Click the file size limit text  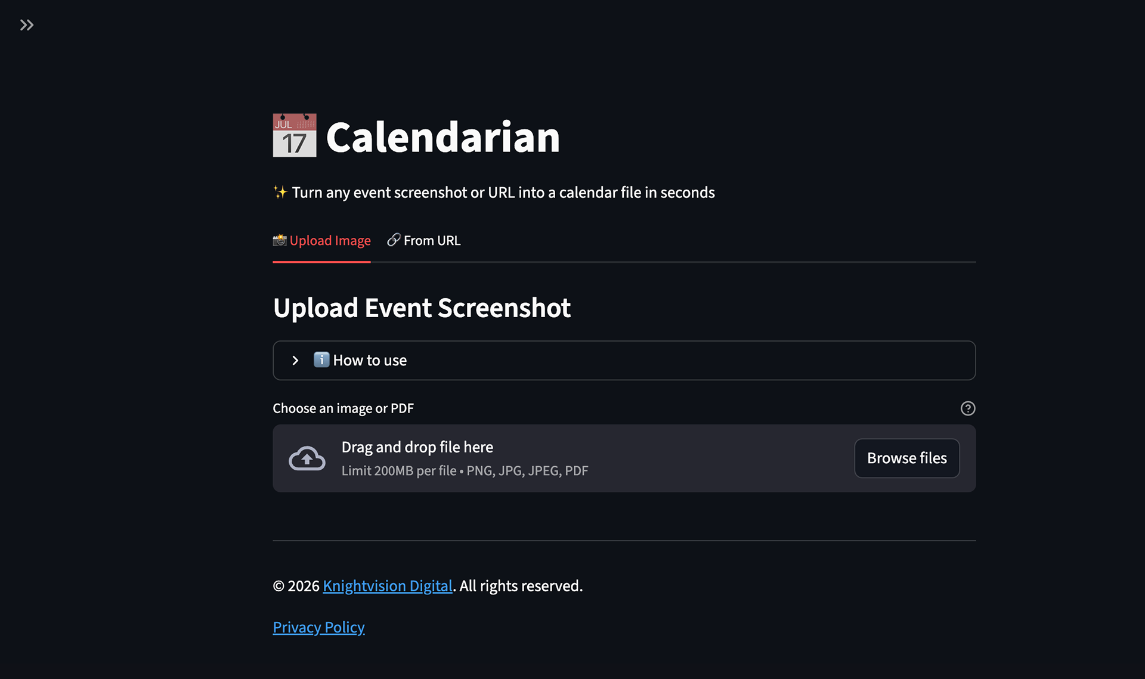click(x=465, y=471)
